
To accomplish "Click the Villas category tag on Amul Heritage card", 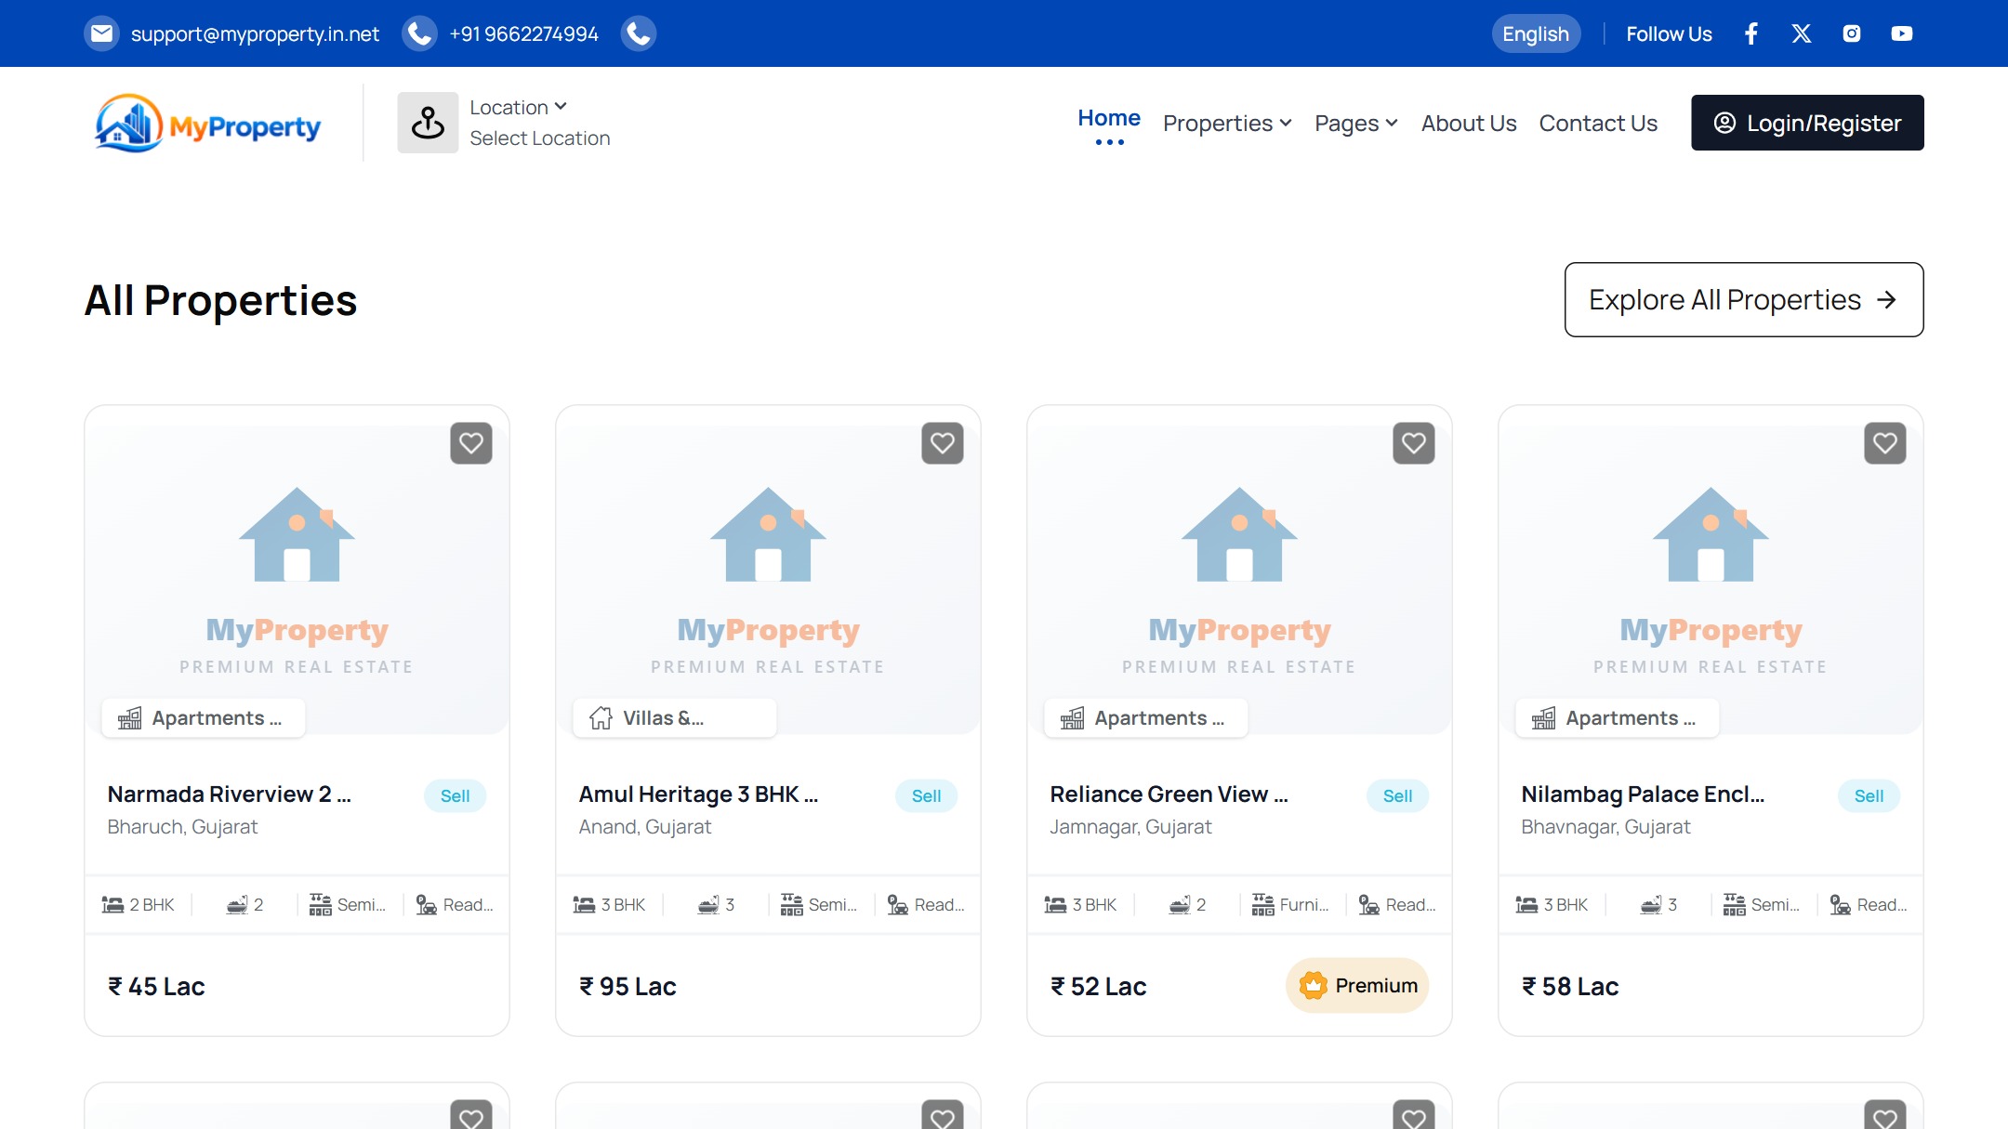I will pos(675,718).
